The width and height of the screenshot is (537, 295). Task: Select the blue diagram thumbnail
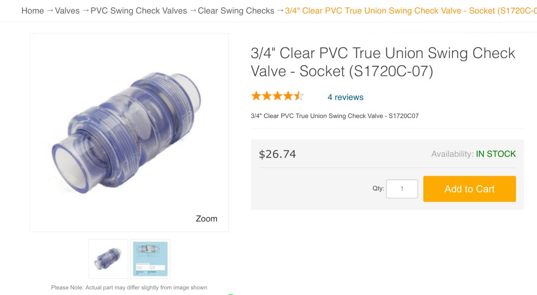(150, 259)
